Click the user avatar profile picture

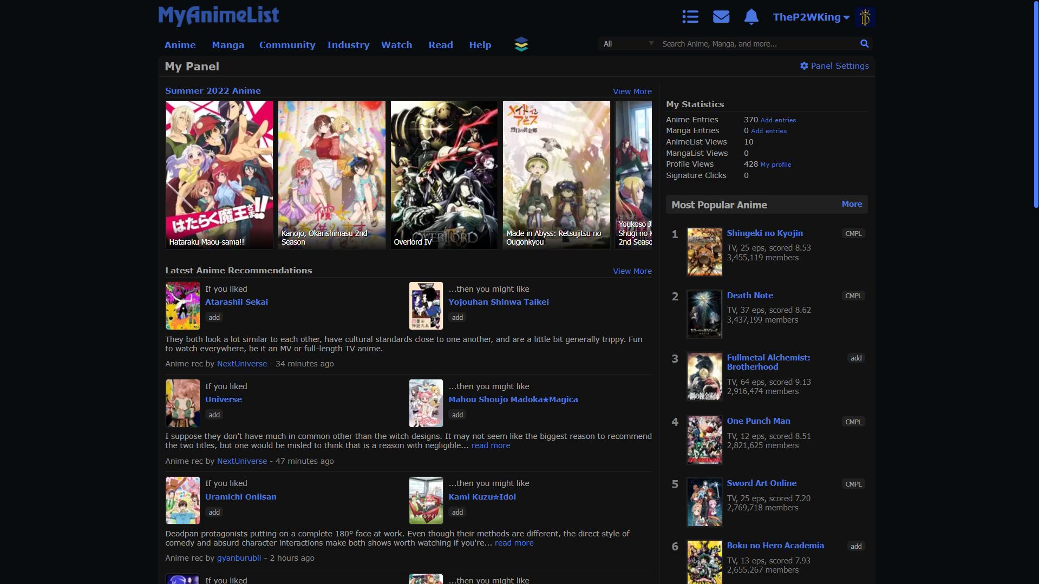[x=865, y=17]
